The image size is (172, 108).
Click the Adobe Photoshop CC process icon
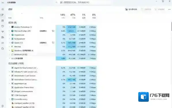tap(12, 27)
